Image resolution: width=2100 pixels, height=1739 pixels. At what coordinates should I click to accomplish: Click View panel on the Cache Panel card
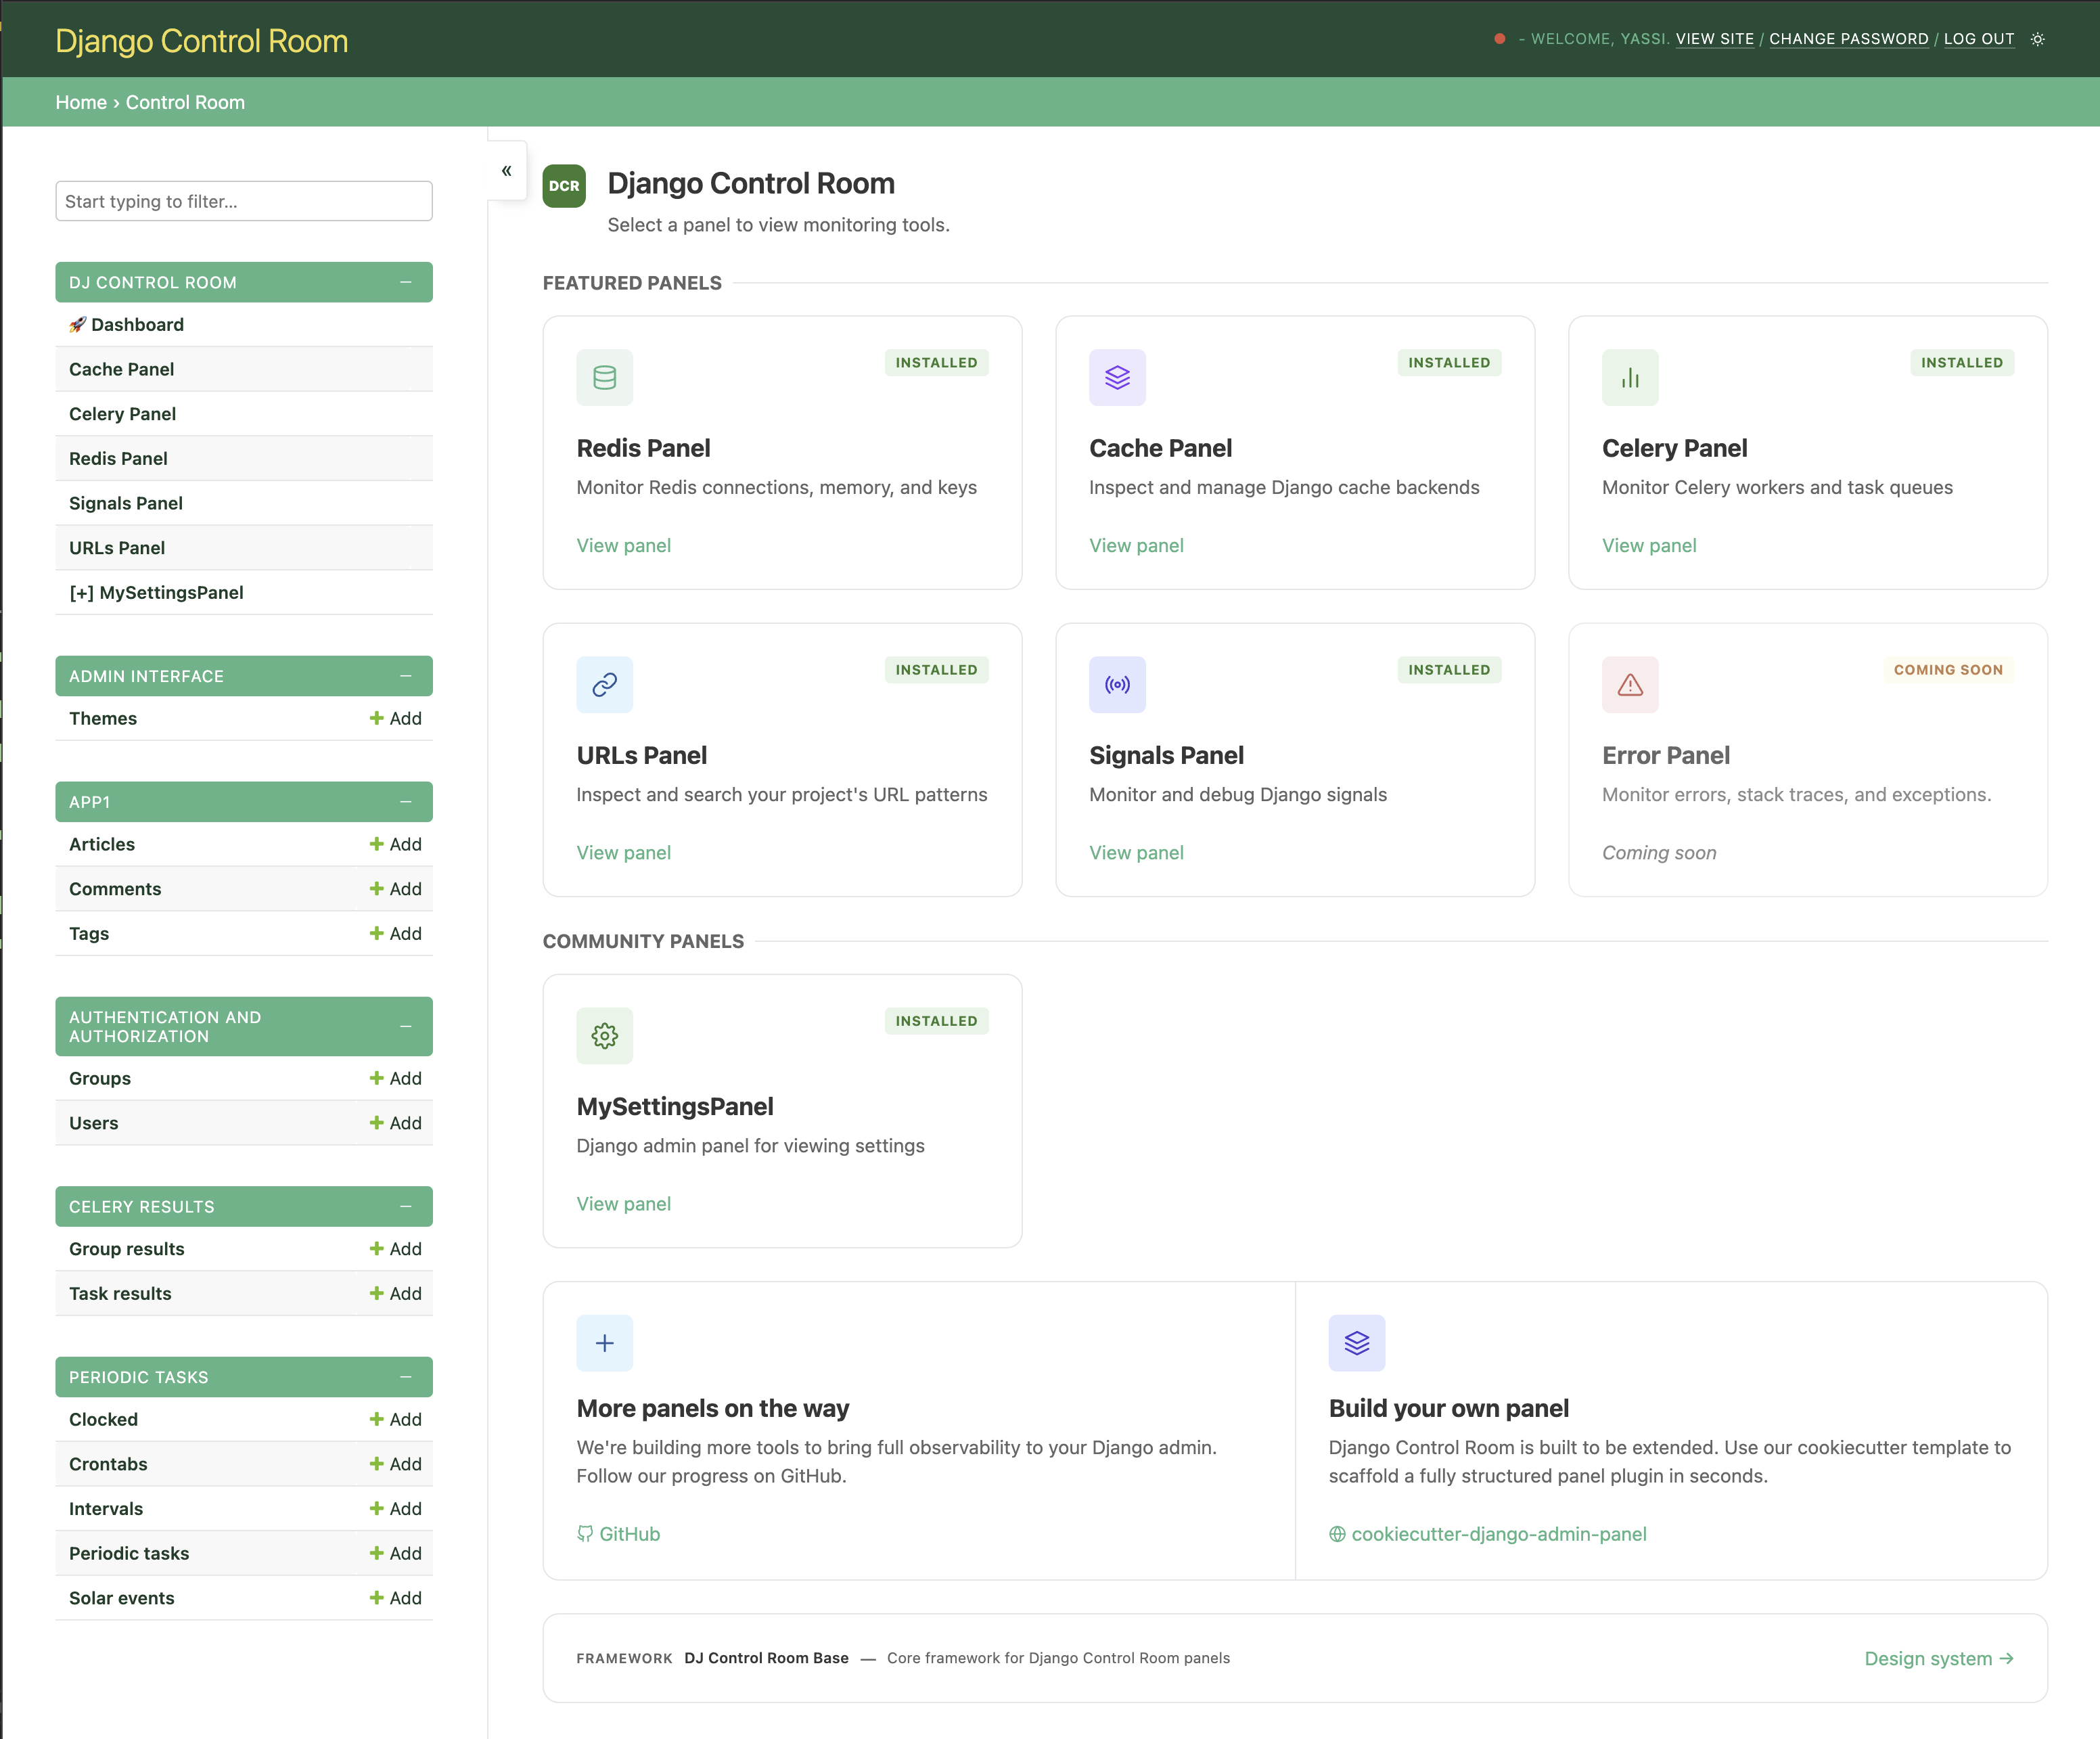(1137, 546)
